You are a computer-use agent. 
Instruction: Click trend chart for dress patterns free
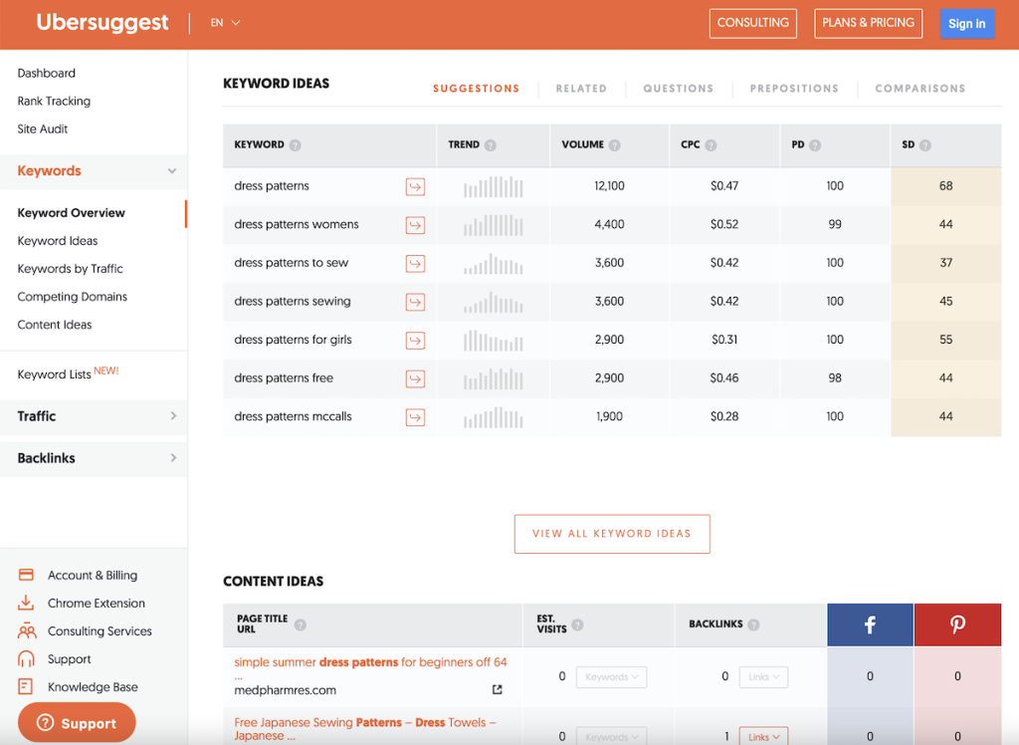point(494,378)
